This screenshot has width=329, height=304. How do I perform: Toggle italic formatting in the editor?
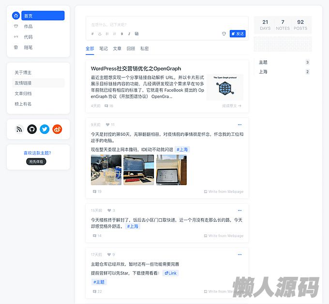coord(129,34)
